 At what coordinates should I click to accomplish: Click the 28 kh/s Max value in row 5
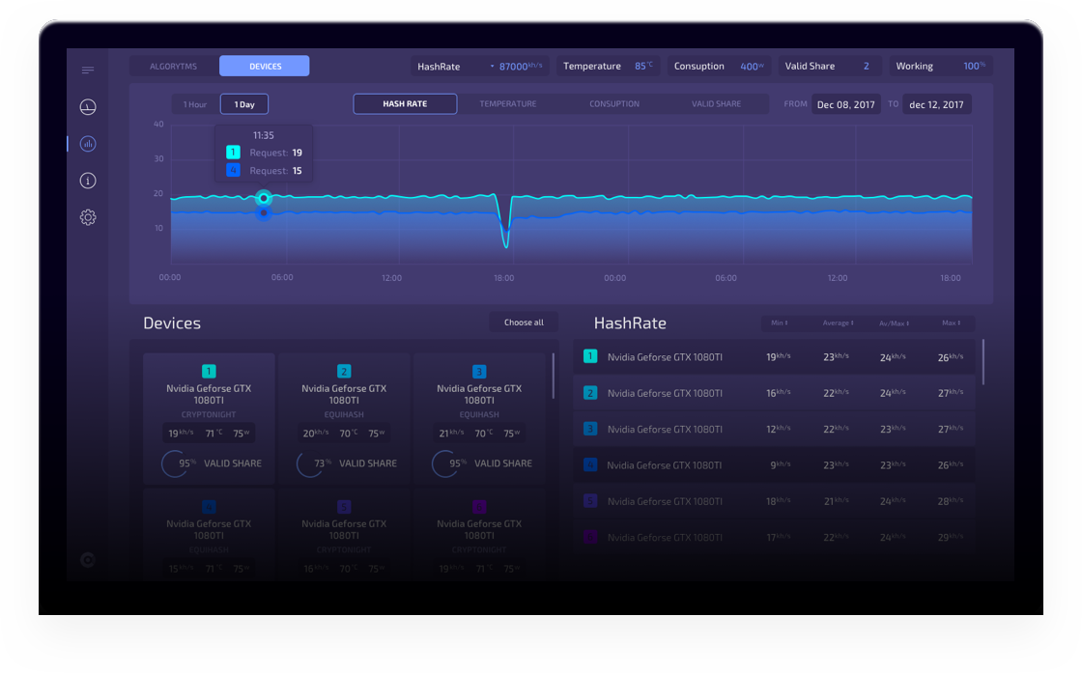tap(951, 501)
